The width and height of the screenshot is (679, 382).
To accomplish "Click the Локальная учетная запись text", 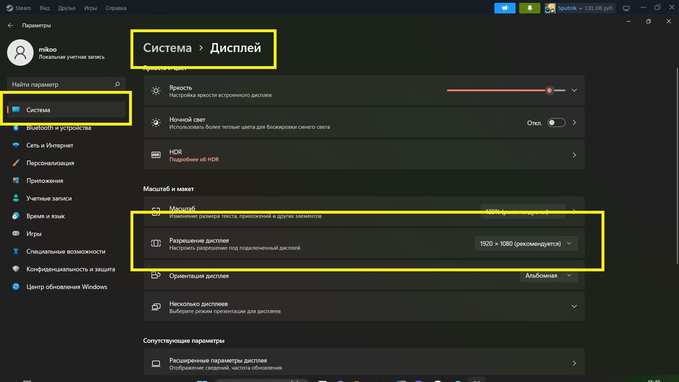I will (71, 57).
